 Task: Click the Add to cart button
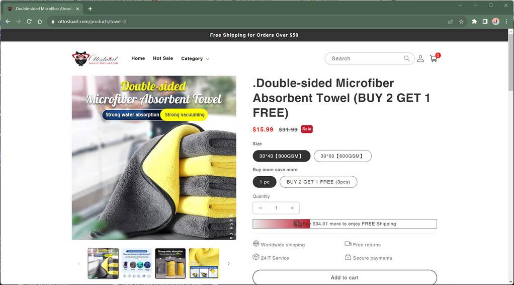pyautogui.click(x=345, y=277)
